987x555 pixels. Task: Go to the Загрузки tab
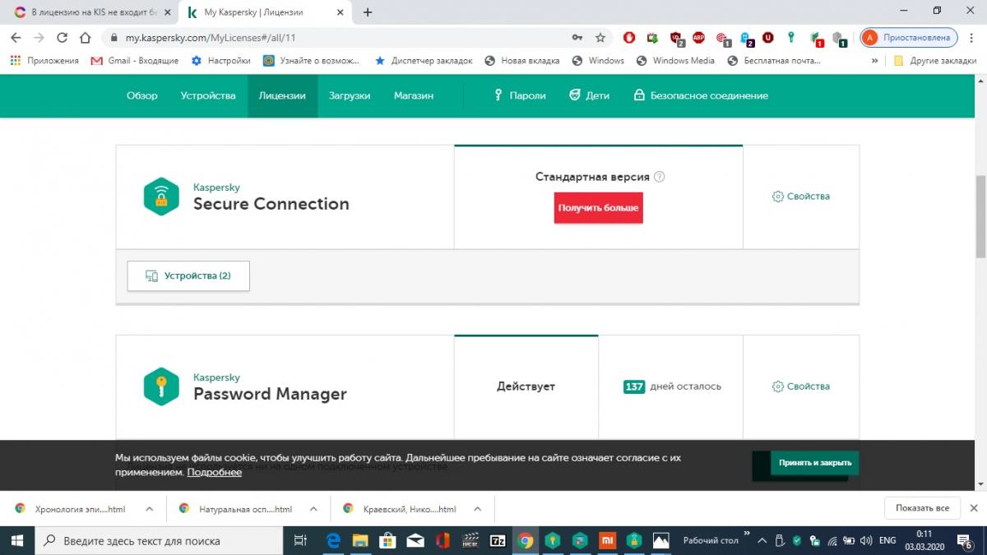350,95
